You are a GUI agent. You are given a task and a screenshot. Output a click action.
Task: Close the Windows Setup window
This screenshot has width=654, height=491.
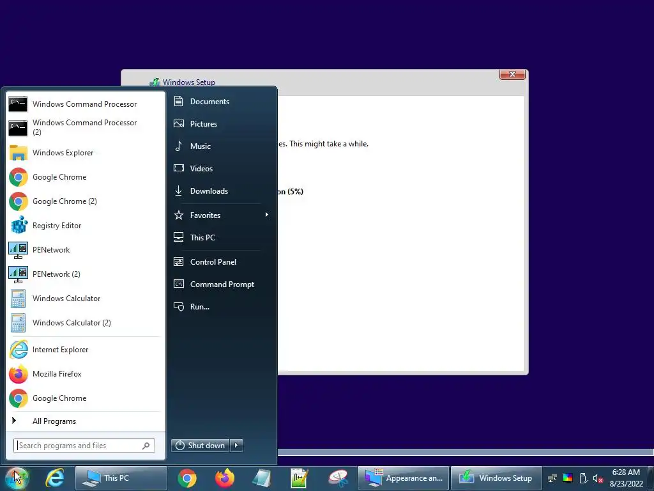pos(512,74)
